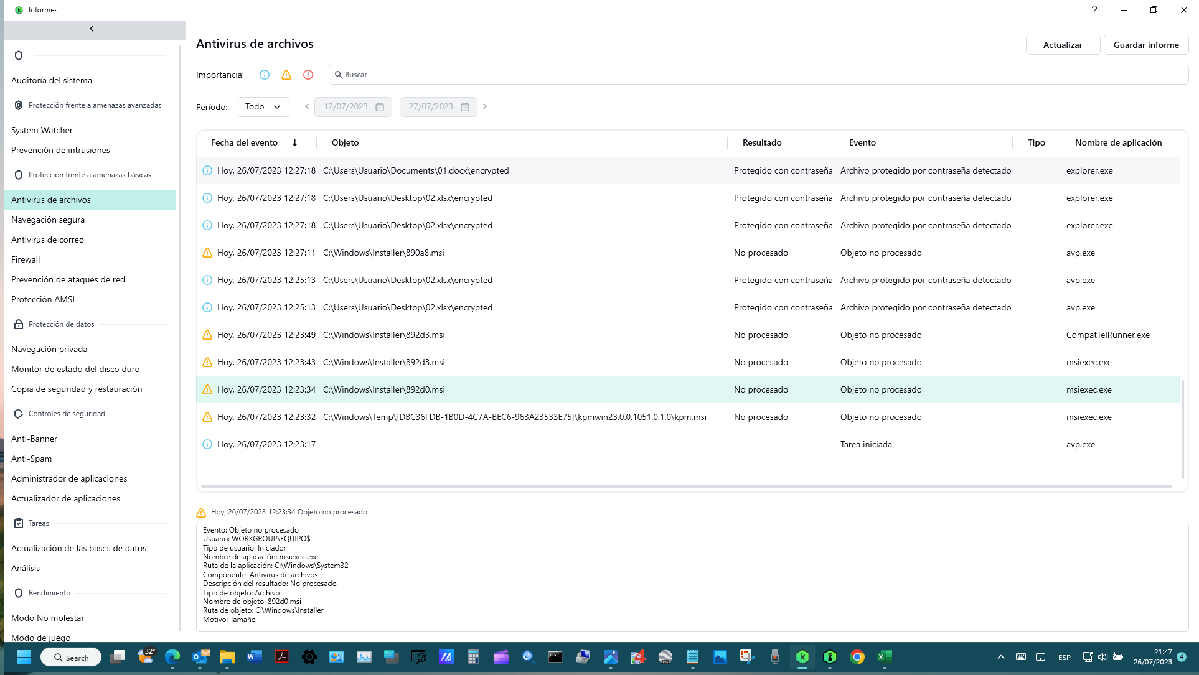This screenshot has width=1199, height=675.
Task: Open the start date calendar icon
Action: click(x=380, y=107)
